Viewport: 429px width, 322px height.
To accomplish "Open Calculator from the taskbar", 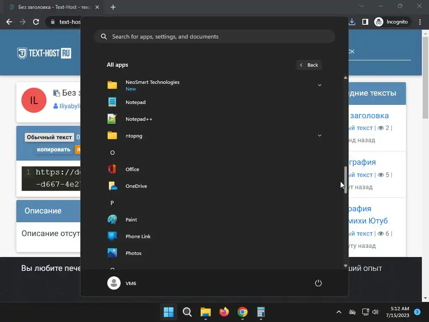I will click(261, 312).
